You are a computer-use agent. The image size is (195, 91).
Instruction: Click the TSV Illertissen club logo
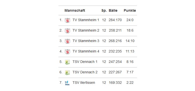pyautogui.click(x=67, y=83)
